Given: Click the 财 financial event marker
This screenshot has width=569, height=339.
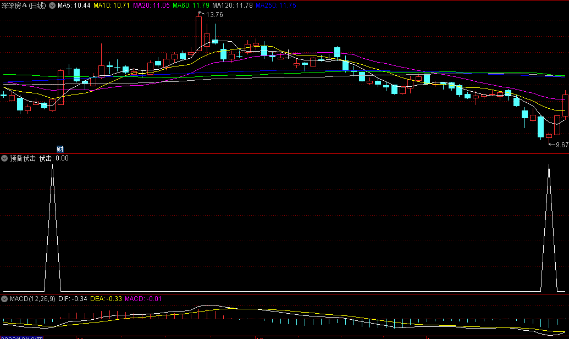Looking at the screenshot, I should coord(60,149).
